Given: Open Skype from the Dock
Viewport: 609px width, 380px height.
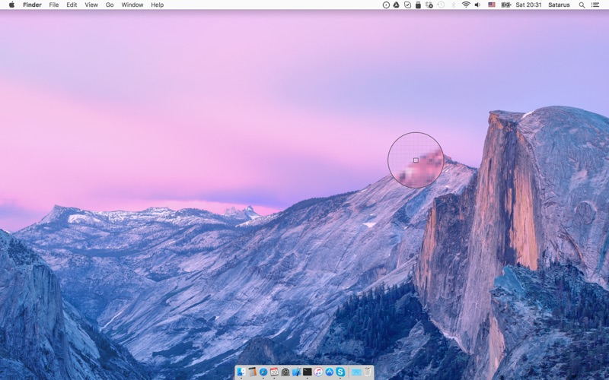Looking at the screenshot, I should tap(340, 372).
